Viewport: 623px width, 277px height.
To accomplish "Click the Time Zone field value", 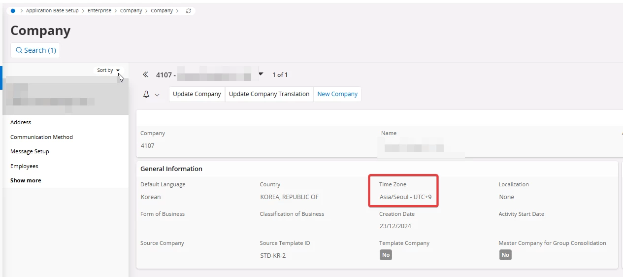I will (x=405, y=197).
